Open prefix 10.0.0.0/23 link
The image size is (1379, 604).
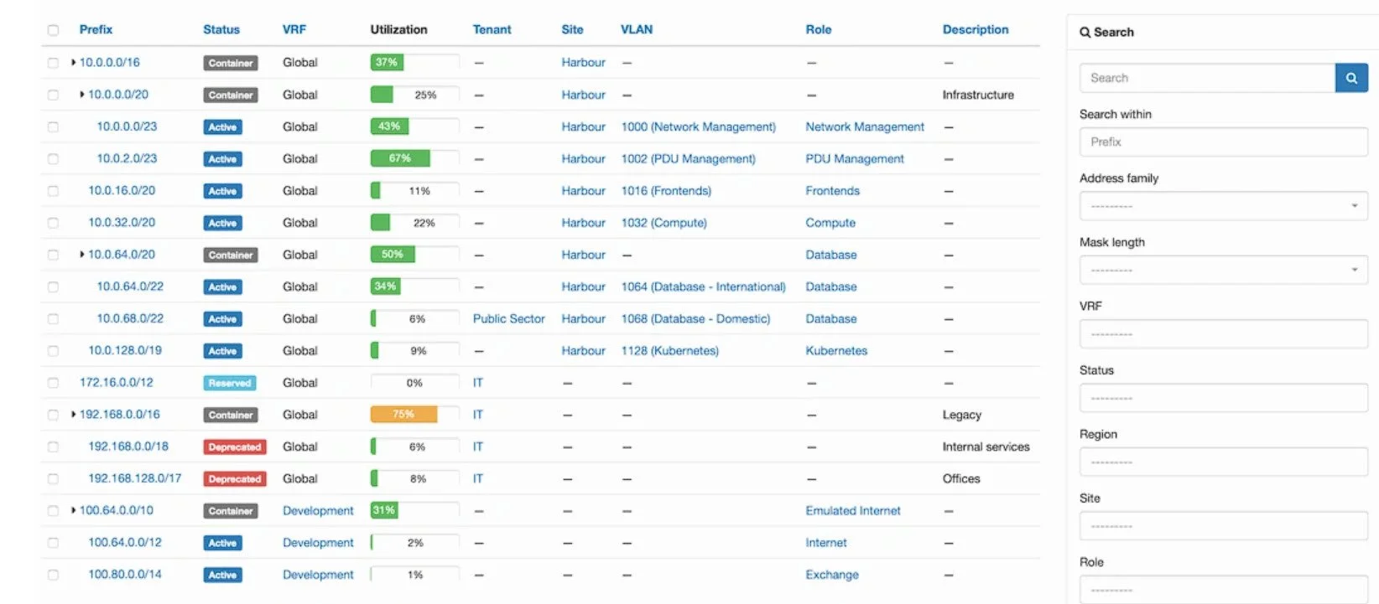[127, 126]
